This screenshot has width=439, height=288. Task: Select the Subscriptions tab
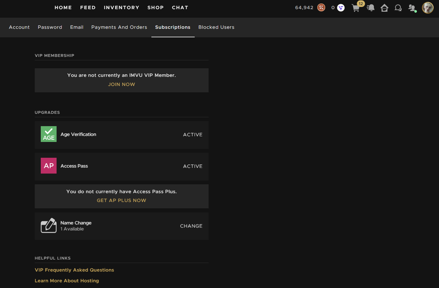point(173,27)
